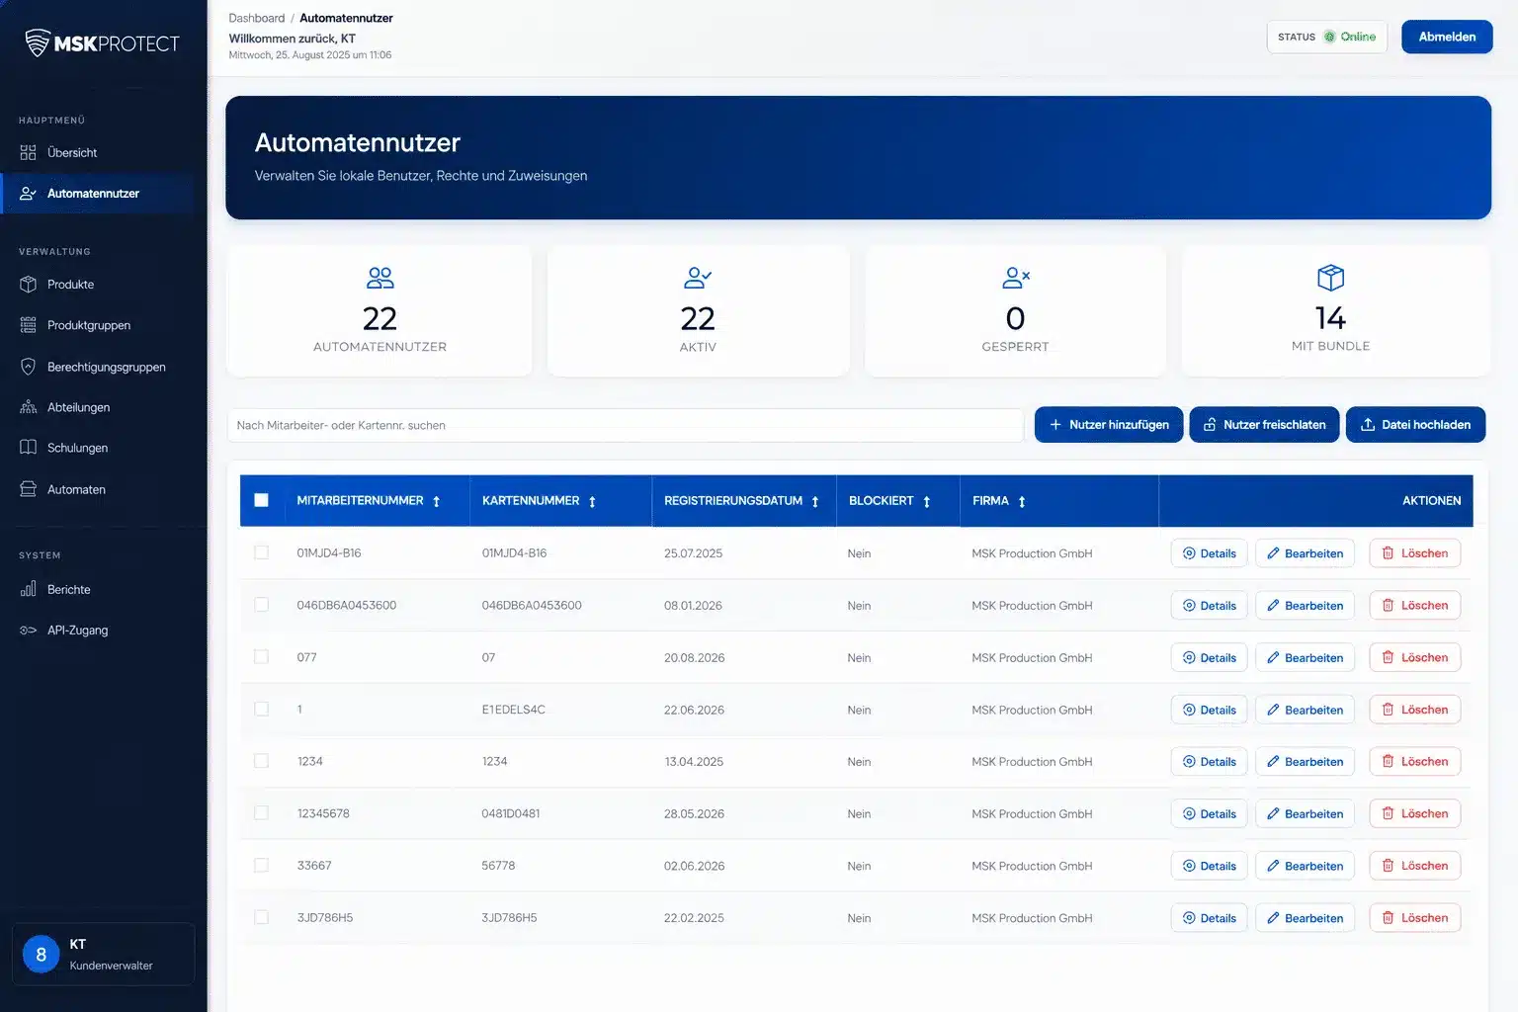Click the Aktiv user check icon
This screenshot has height=1012, width=1518.
pos(698,278)
